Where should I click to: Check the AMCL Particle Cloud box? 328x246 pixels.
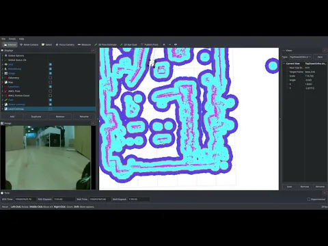51,96
